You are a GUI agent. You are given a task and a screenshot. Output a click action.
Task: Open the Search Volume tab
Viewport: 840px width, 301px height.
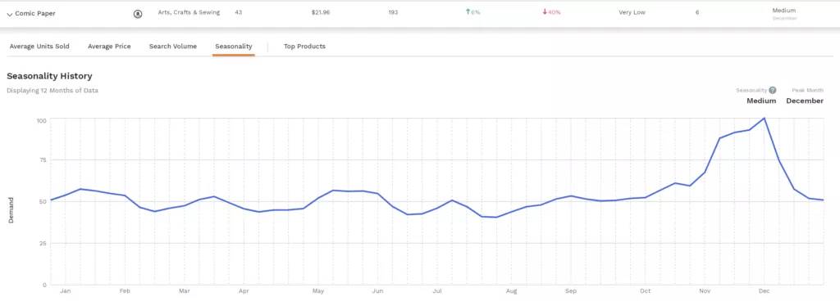[173, 47]
